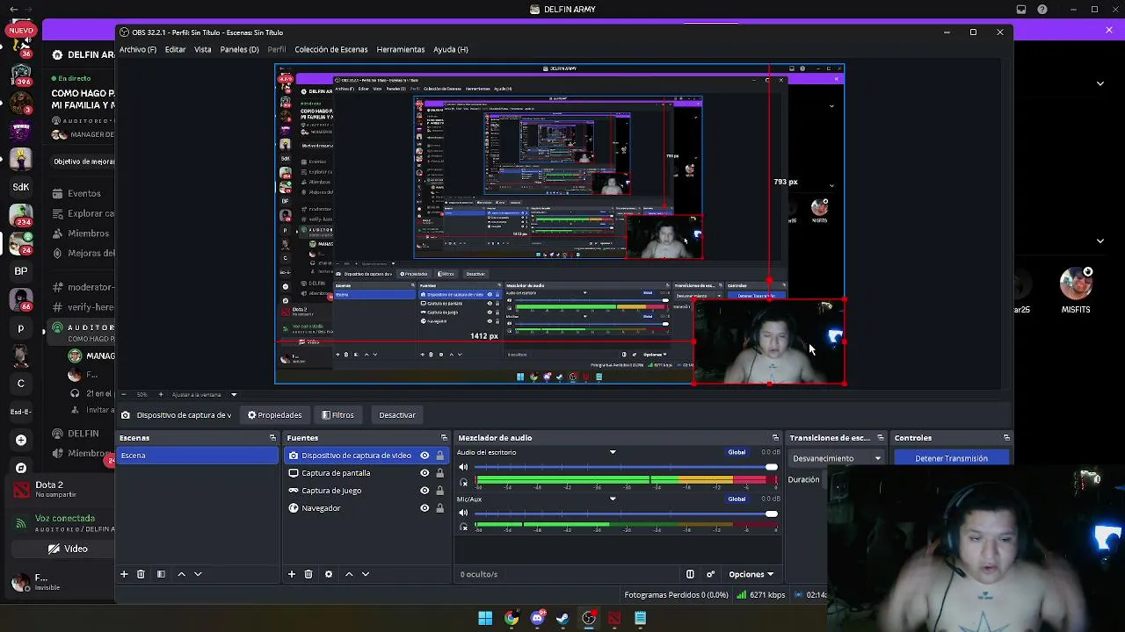The image size is (1125, 632).
Task: Toggle monitoring headphone icon for Mic/Aux
Action: [x=464, y=527]
